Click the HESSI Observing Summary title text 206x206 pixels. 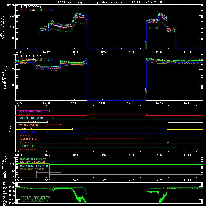pyautogui.click(x=109, y=2)
